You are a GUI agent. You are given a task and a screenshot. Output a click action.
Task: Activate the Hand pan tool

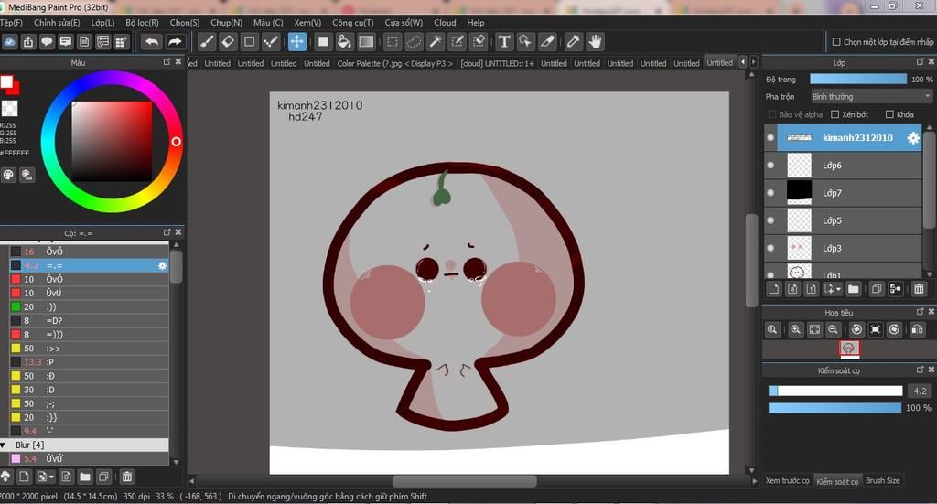pos(595,42)
